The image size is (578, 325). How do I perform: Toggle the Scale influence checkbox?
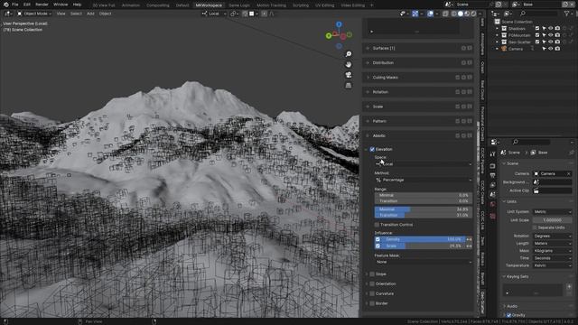coord(378,246)
